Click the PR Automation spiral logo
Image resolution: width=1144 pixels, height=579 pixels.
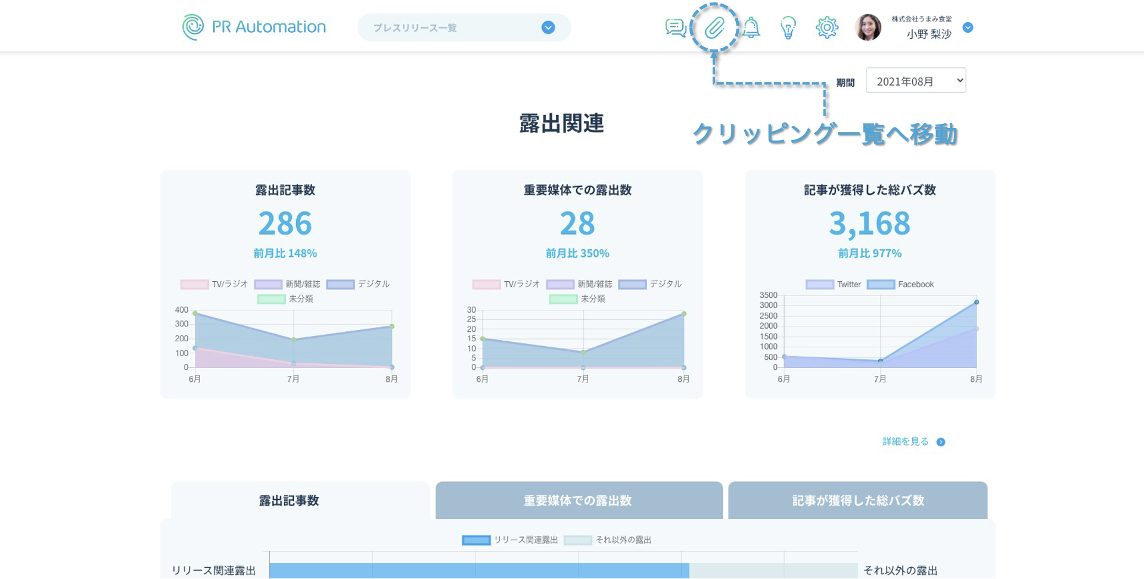[193, 27]
